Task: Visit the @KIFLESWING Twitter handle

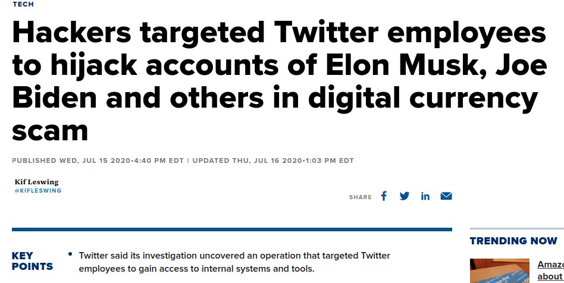Action: pos(37,191)
